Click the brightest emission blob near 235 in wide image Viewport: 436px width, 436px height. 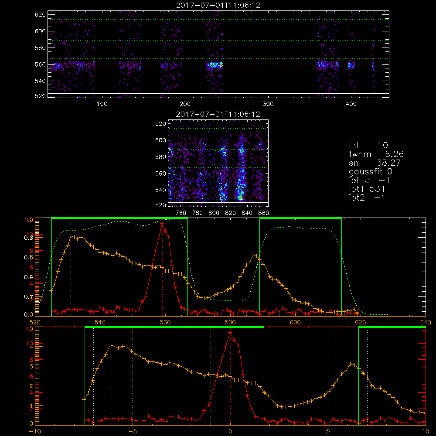tap(214, 65)
